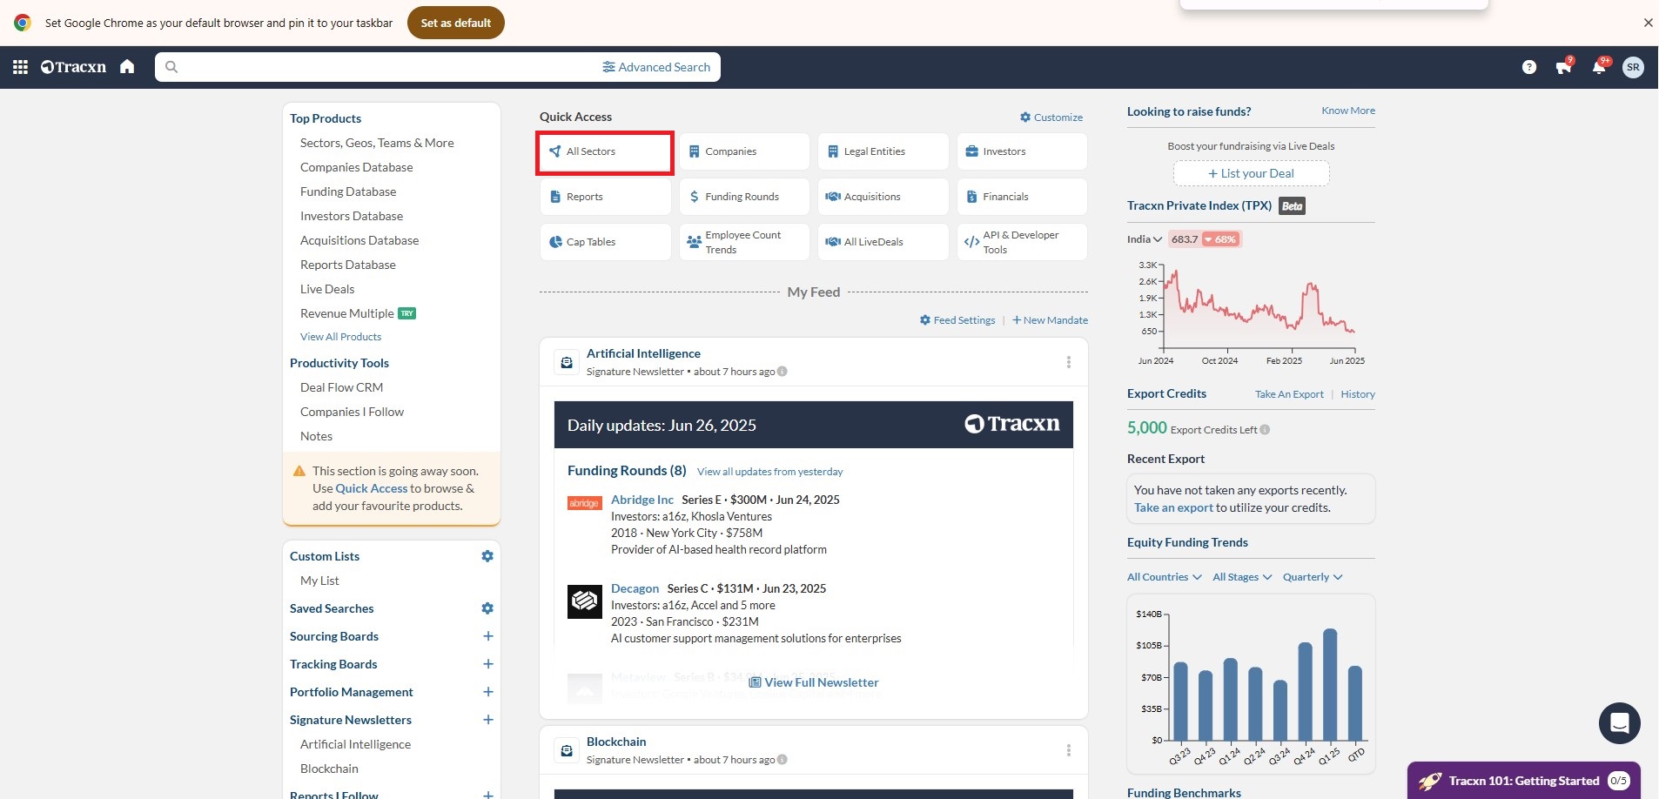Go to Tracxn home icon
1659x799 pixels.
[127, 67]
